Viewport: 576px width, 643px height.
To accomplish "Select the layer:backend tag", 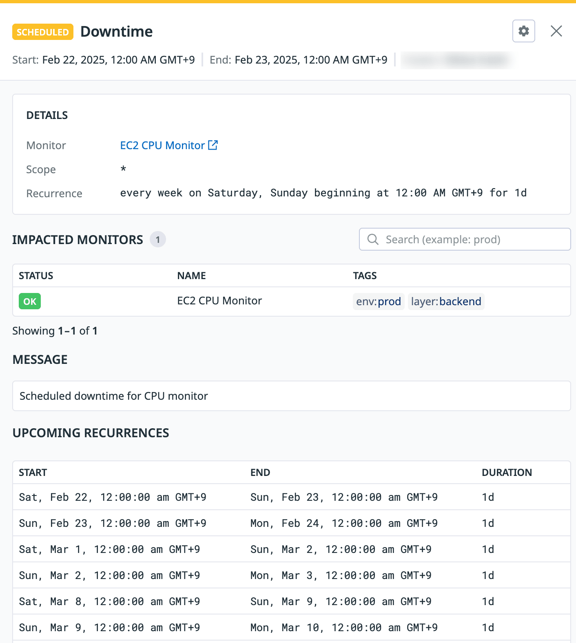I will [x=446, y=302].
